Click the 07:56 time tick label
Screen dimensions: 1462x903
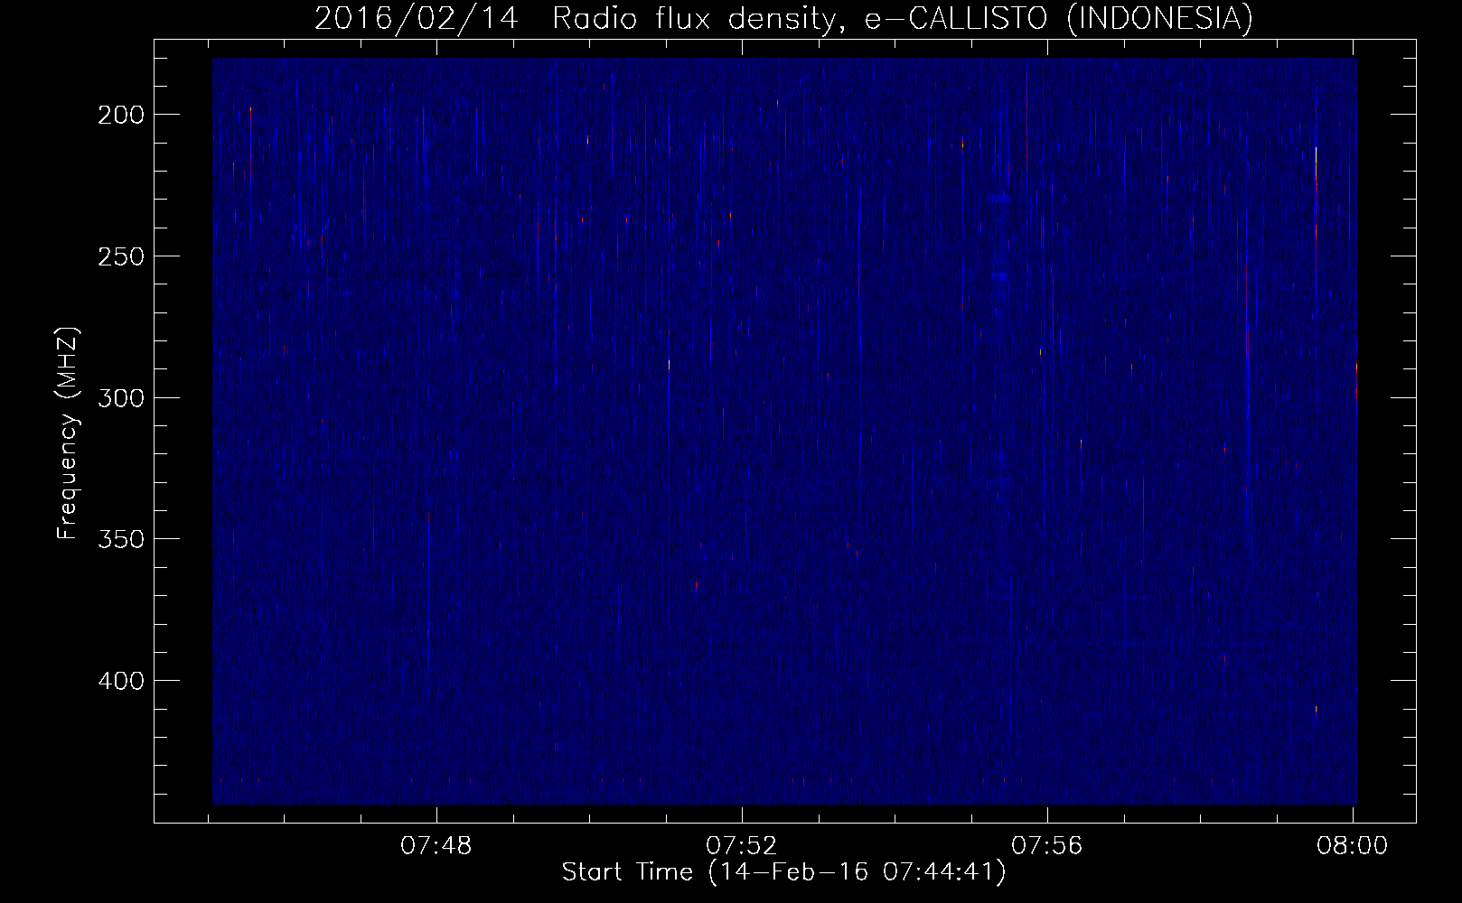(x=1047, y=846)
